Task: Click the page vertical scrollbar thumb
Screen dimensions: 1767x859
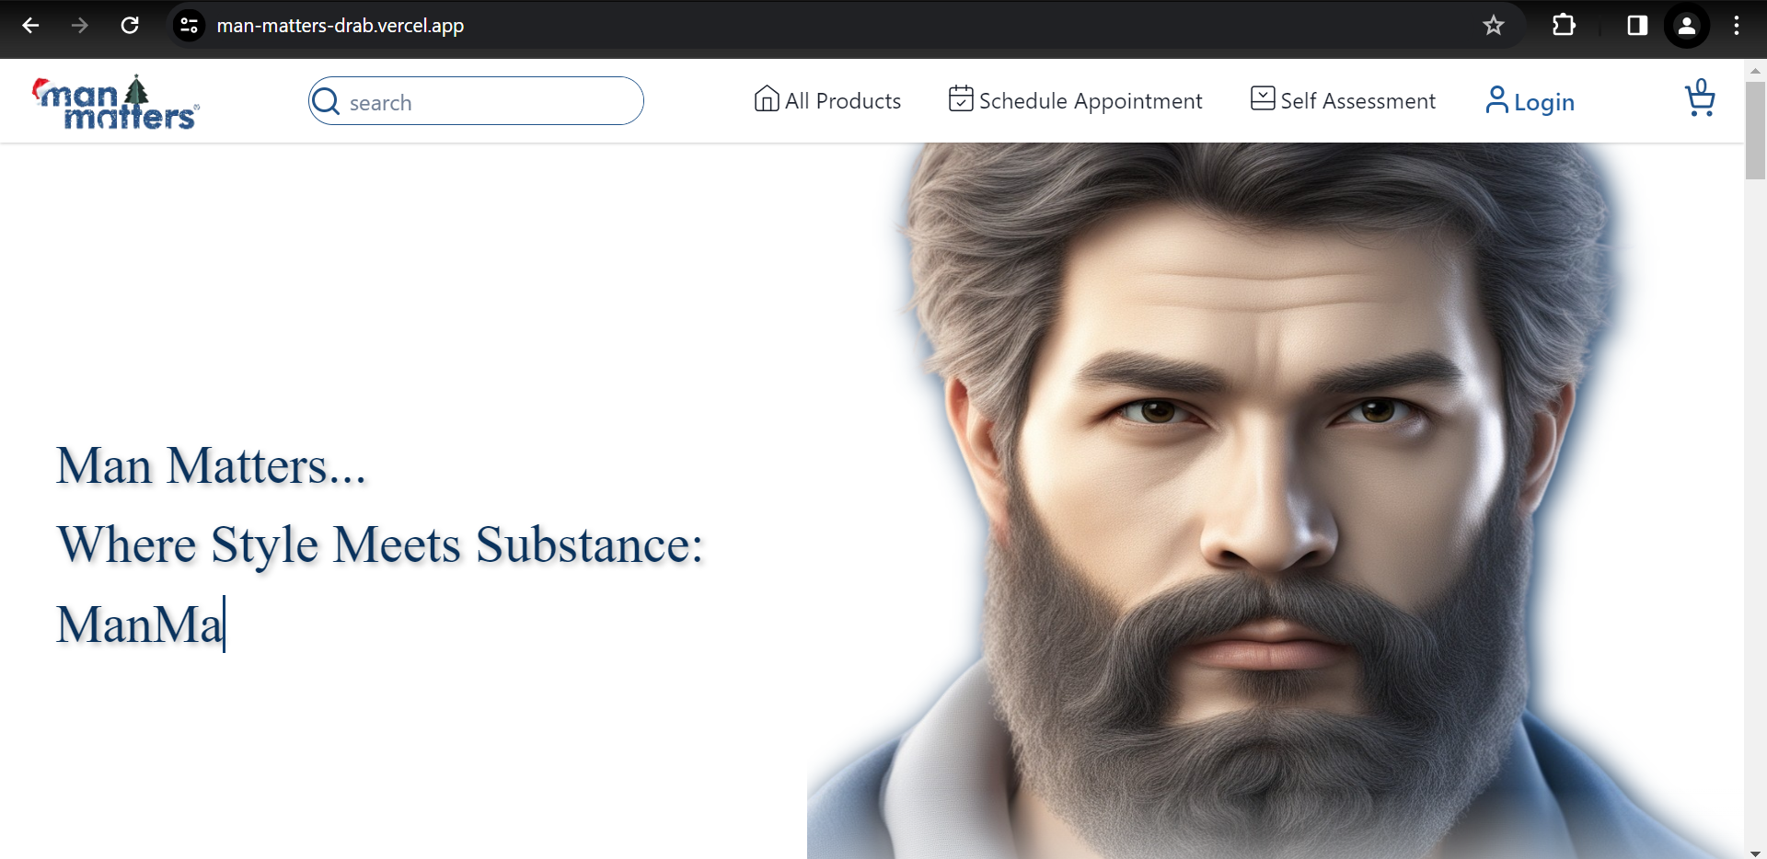Action: click(x=1755, y=130)
